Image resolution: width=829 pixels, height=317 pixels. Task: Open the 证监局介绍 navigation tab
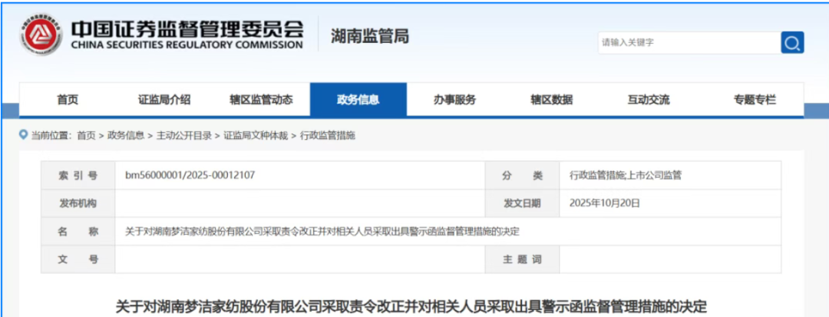click(164, 99)
